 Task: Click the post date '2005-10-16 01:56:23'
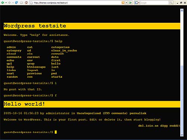click(21, 113)
